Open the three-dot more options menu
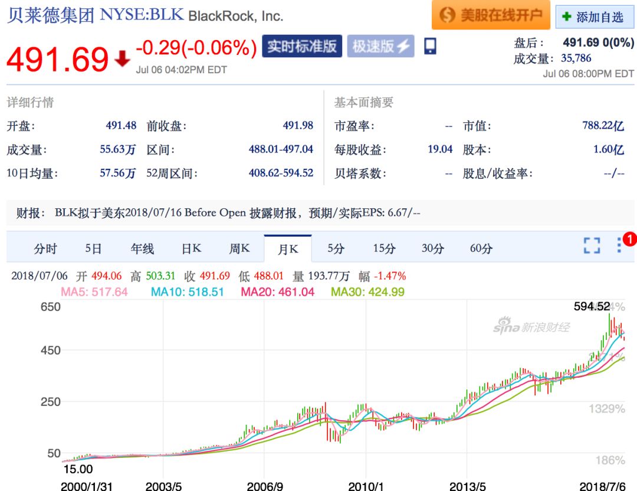The height and width of the screenshot is (491, 637). click(x=619, y=245)
